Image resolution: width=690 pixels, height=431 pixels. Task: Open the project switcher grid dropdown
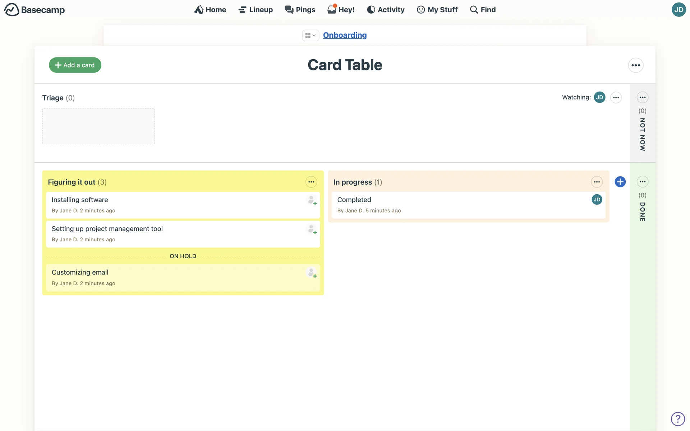tap(310, 35)
